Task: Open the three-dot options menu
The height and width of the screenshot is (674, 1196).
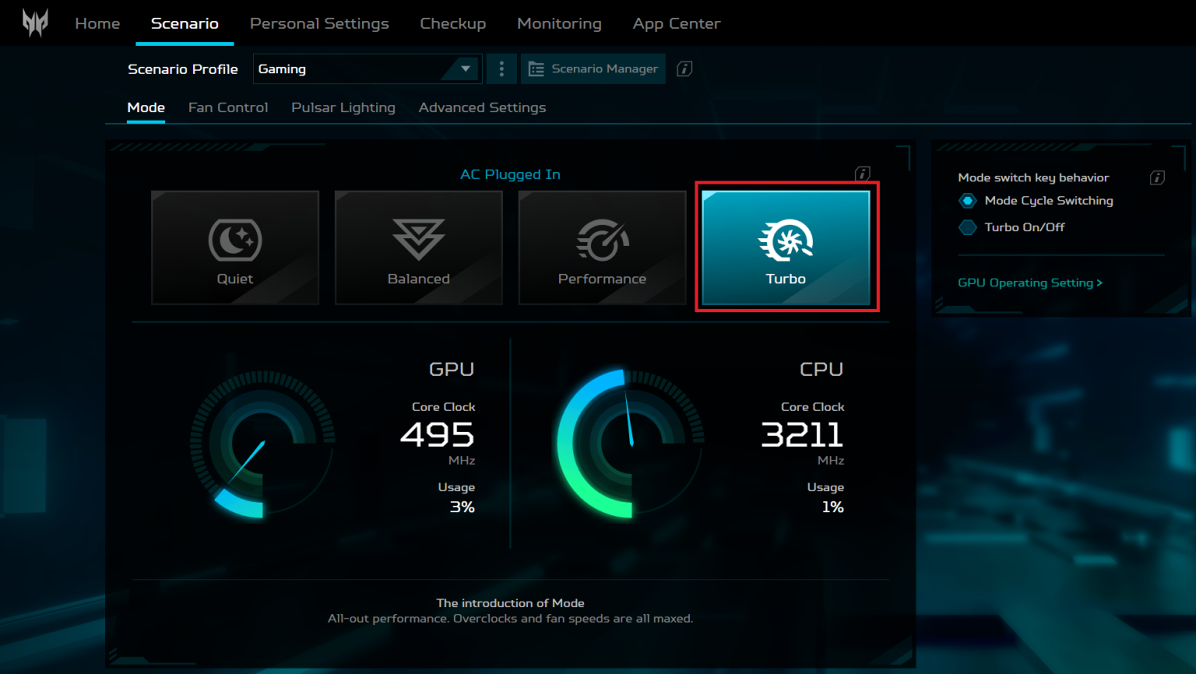Action: point(501,68)
